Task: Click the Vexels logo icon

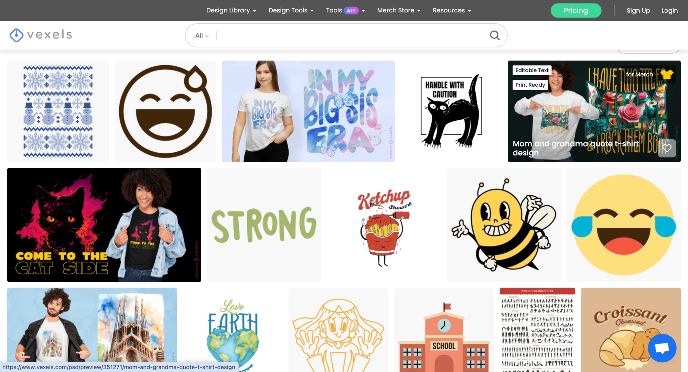Action: click(16, 35)
